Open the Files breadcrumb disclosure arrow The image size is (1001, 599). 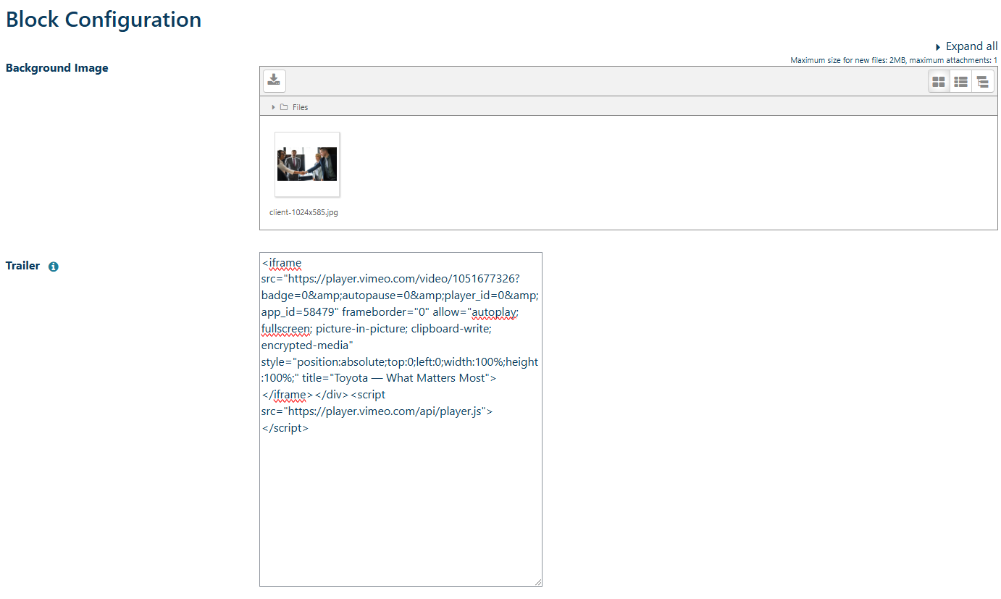coord(272,106)
